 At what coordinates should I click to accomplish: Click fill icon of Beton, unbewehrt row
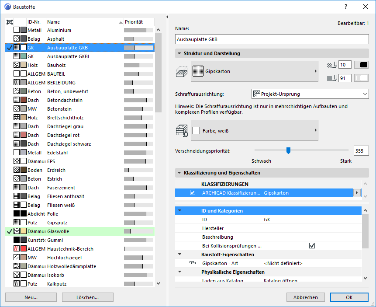pyautogui.click(x=17, y=91)
